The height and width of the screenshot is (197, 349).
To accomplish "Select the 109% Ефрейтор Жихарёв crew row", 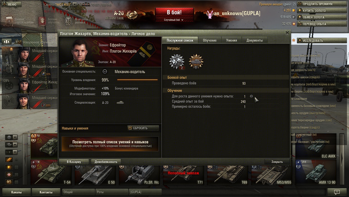I will click(30, 86).
